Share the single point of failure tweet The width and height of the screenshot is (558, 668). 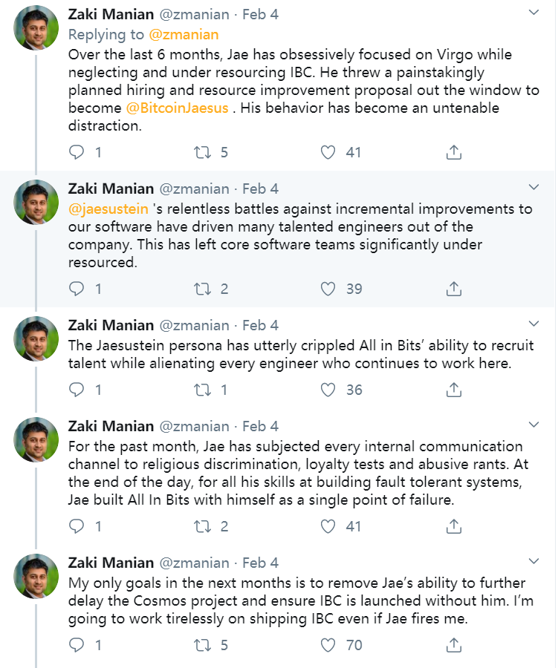[x=454, y=526]
